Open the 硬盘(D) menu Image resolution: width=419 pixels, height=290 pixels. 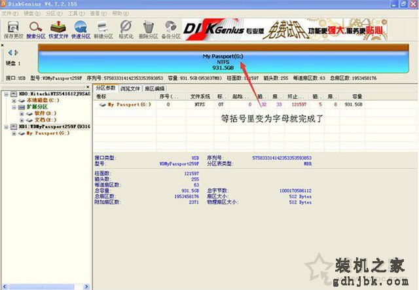(x=32, y=13)
